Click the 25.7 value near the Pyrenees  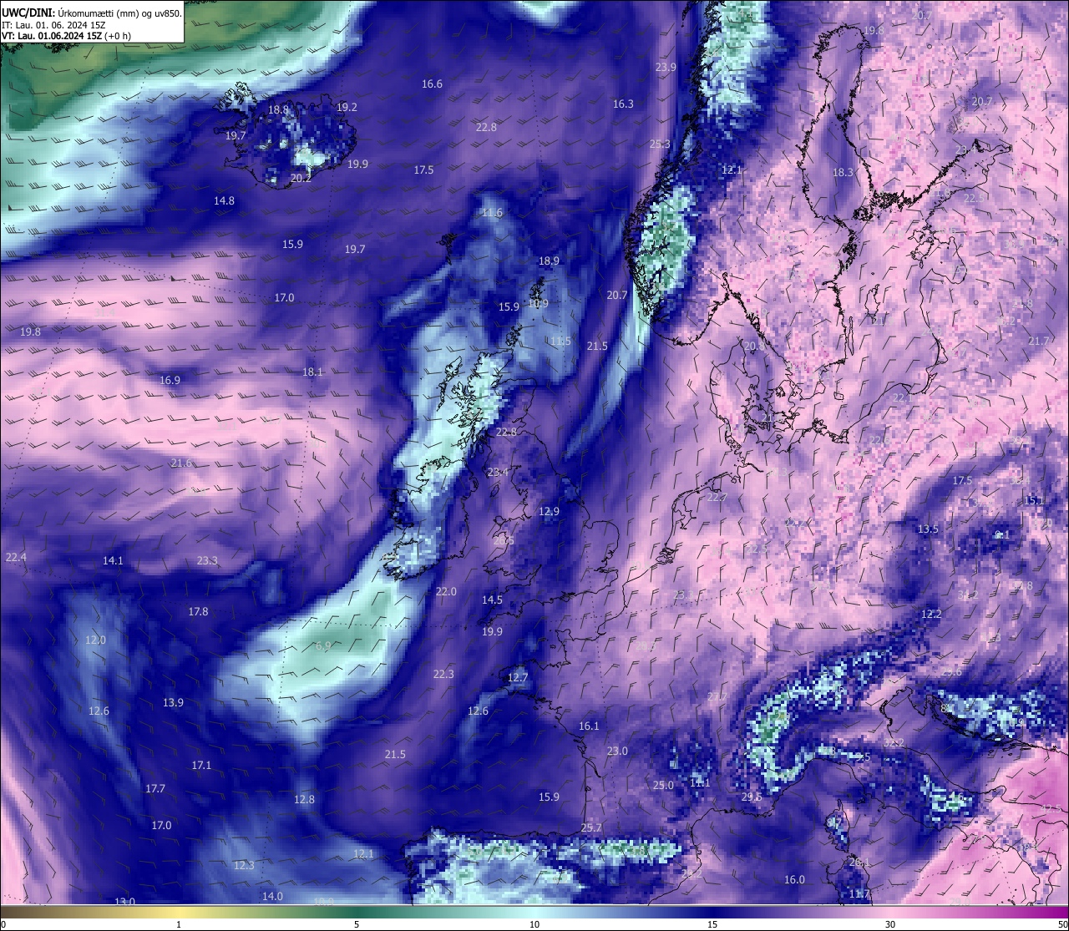point(591,828)
